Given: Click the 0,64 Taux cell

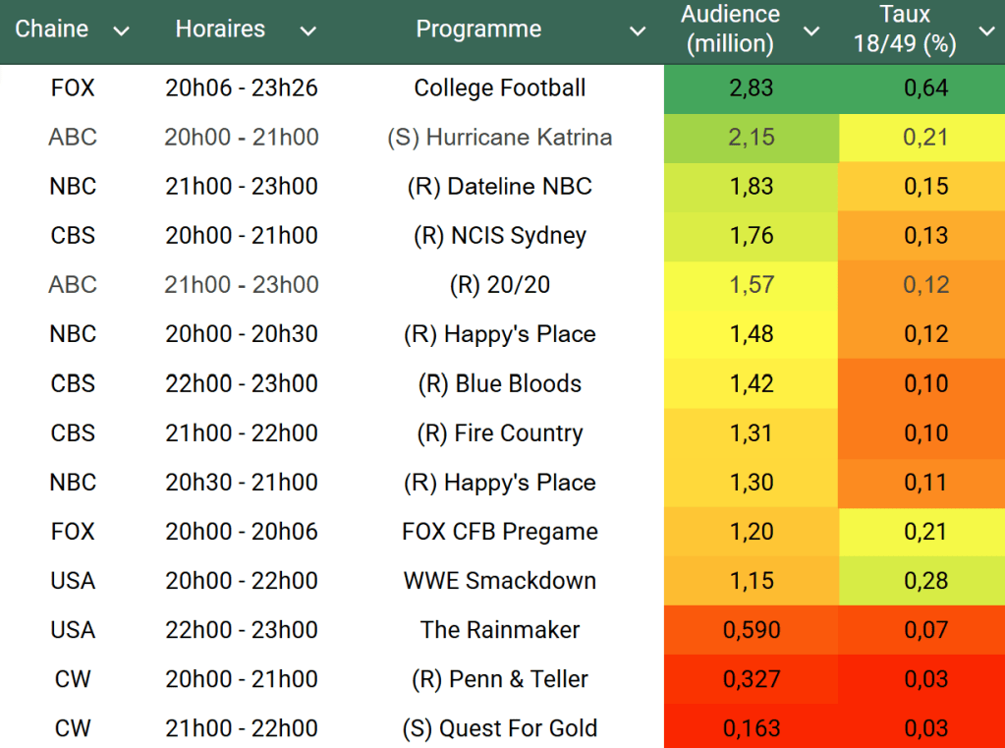Looking at the screenshot, I should click(925, 88).
